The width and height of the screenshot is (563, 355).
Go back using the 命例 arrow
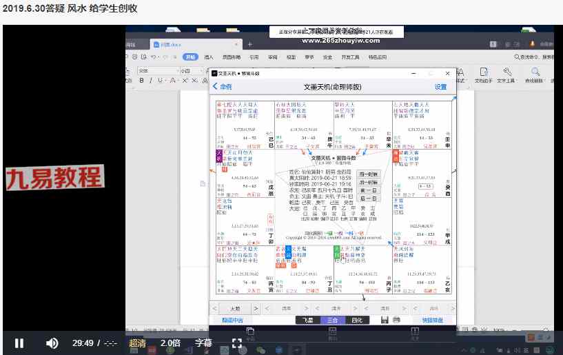click(x=222, y=87)
